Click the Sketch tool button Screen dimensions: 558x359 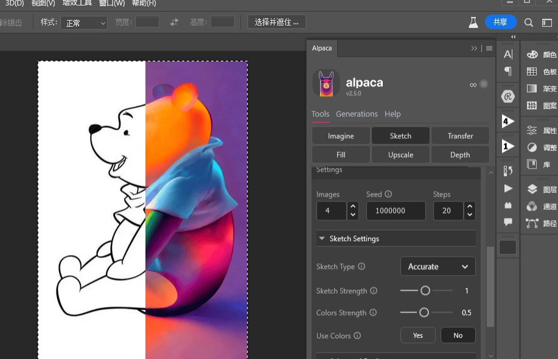tap(400, 136)
